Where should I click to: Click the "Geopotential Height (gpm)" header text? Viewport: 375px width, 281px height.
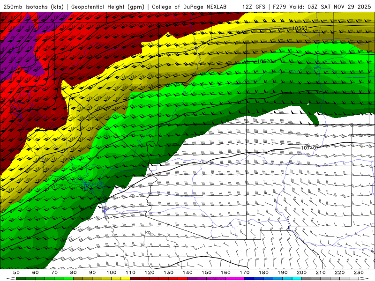[x=108, y=7]
